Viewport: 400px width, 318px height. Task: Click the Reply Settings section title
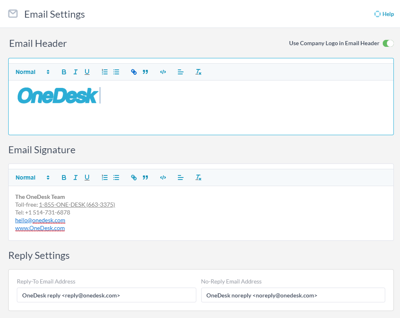(x=39, y=256)
